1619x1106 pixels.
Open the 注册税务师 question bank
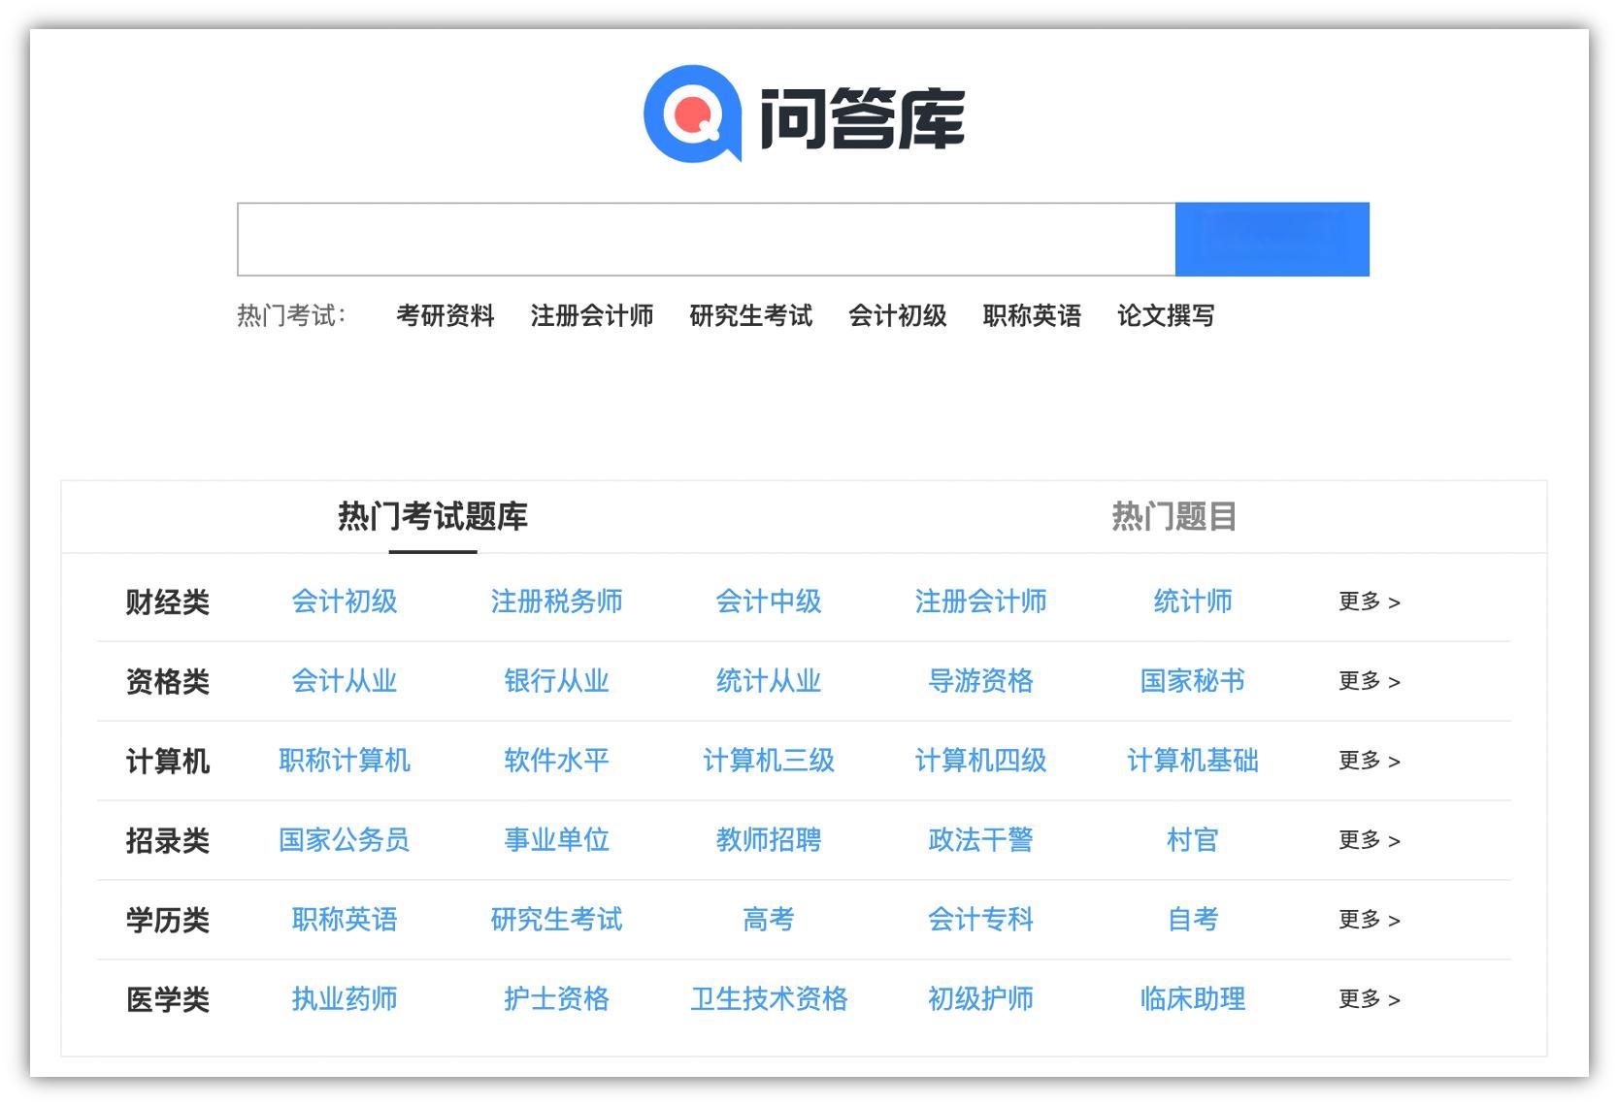click(x=556, y=602)
